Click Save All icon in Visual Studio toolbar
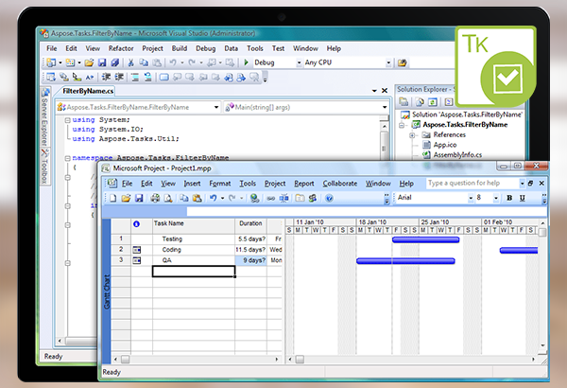Screen dimensions: 567x388 (115, 62)
